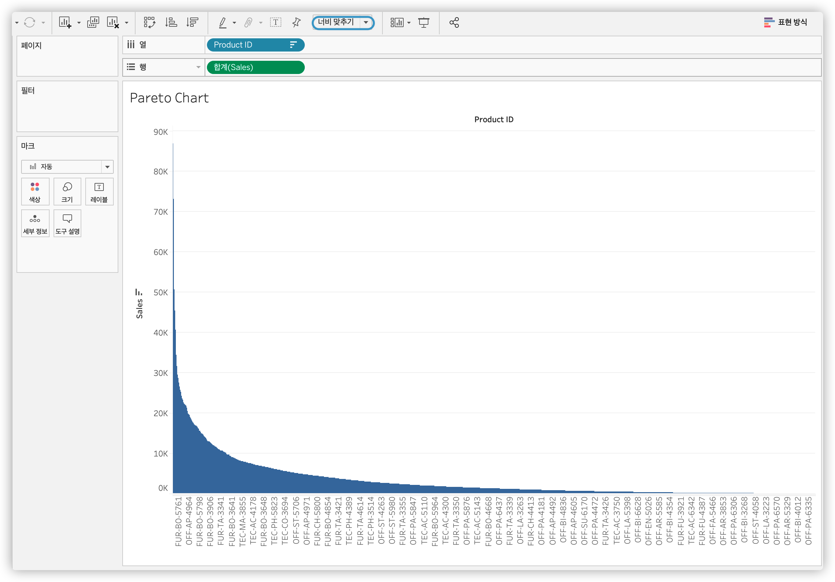Image resolution: width=835 pixels, height=582 pixels.
Task: Open the fit width dropdown
Action: point(366,22)
